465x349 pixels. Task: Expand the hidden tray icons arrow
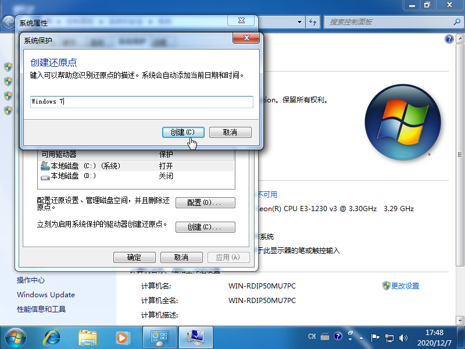click(361, 339)
